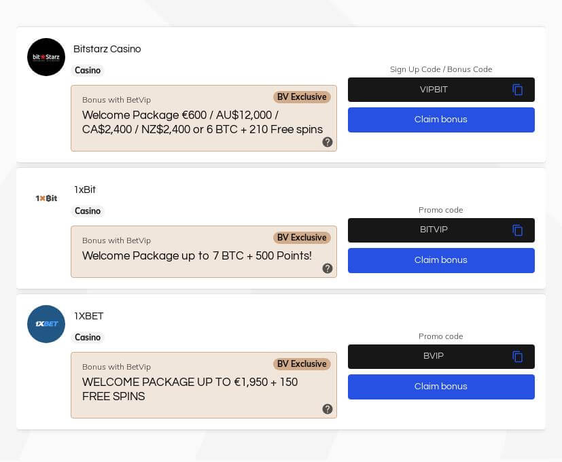The height and width of the screenshot is (462, 562).
Task: Copy the BITVIP promo code
Action: [518, 230]
